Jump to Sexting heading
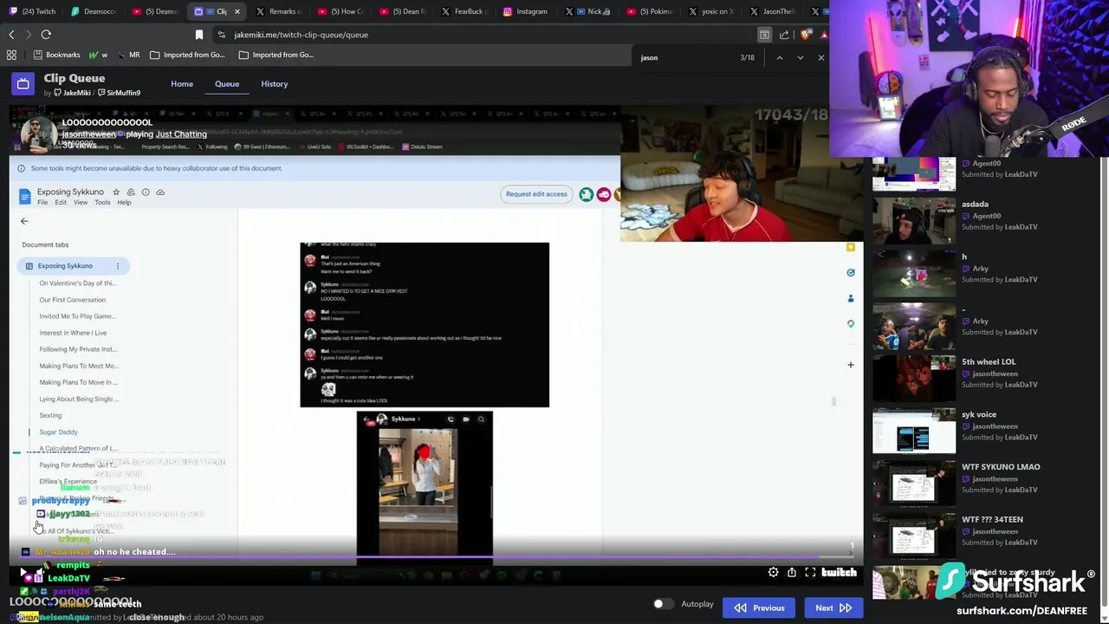Image resolution: width=1109 pixels, height=624 pixels. coord(50,416)
